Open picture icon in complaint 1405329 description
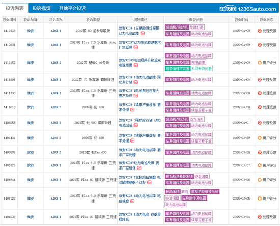The height and width of the screenshot is (226, 280). (139, 168)
